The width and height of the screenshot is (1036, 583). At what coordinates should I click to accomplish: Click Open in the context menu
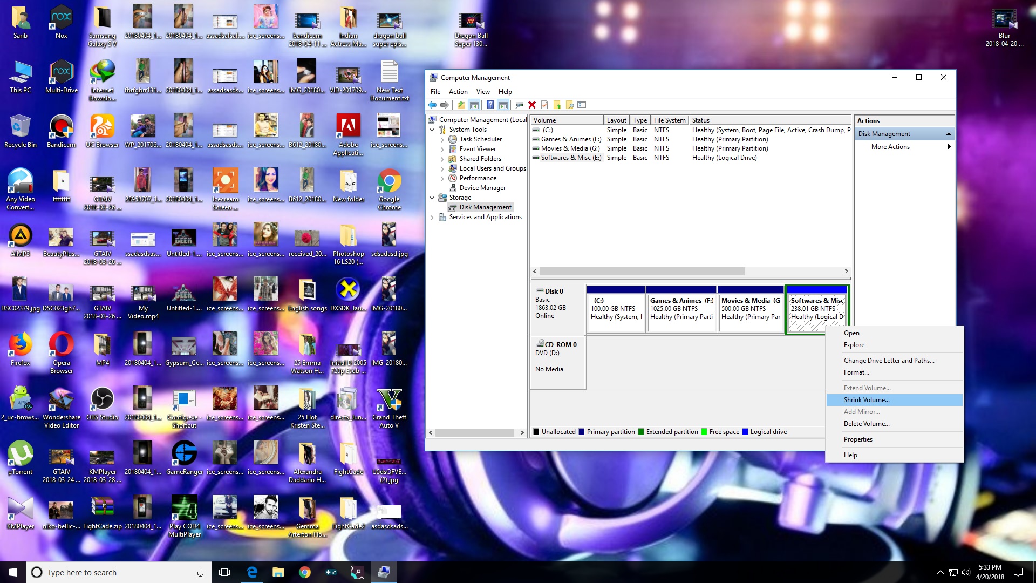894,333
